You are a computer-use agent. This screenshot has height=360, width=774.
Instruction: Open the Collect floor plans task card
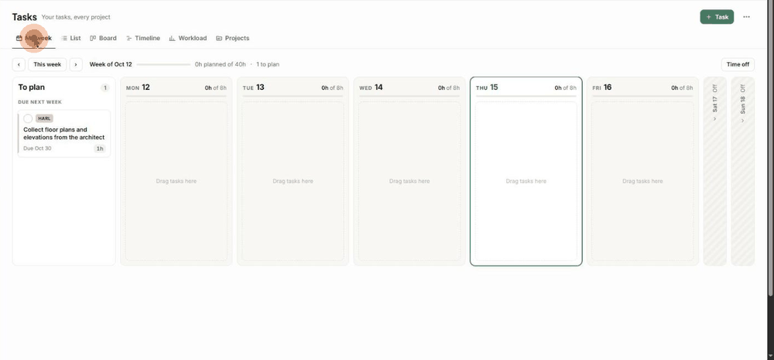pyautogui.click(x=64, y=133)
